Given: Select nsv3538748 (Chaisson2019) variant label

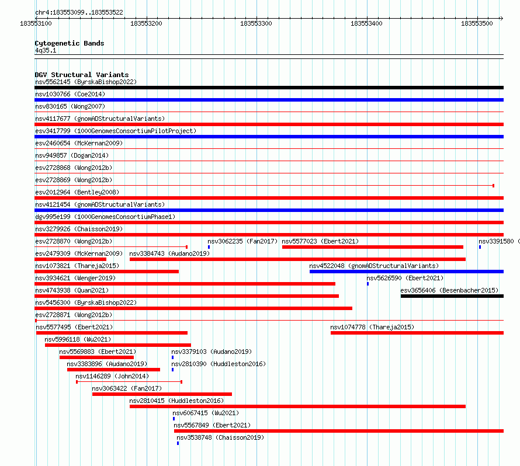Looking at the screenshot, I should 220,437.
